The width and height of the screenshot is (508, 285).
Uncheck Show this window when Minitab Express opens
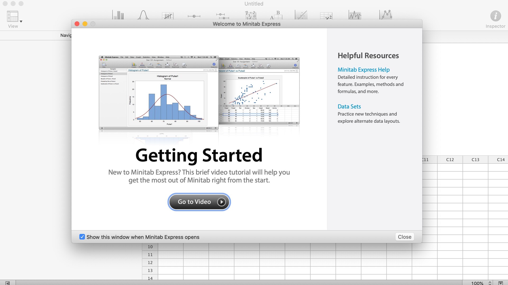pos(82,237)
